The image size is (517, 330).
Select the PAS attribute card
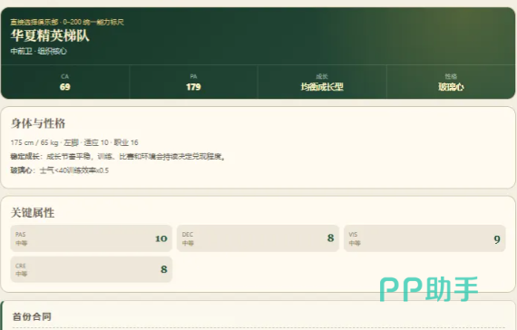point(92,238)
